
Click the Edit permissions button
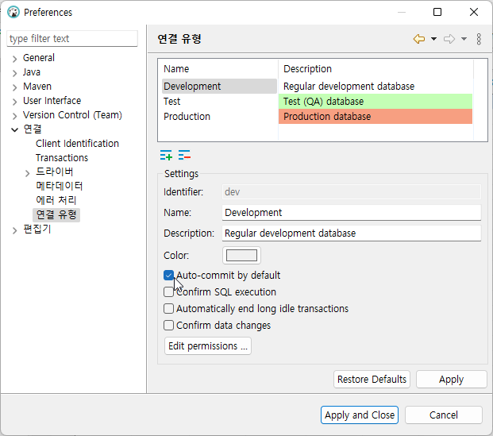(x=208, y=346)
